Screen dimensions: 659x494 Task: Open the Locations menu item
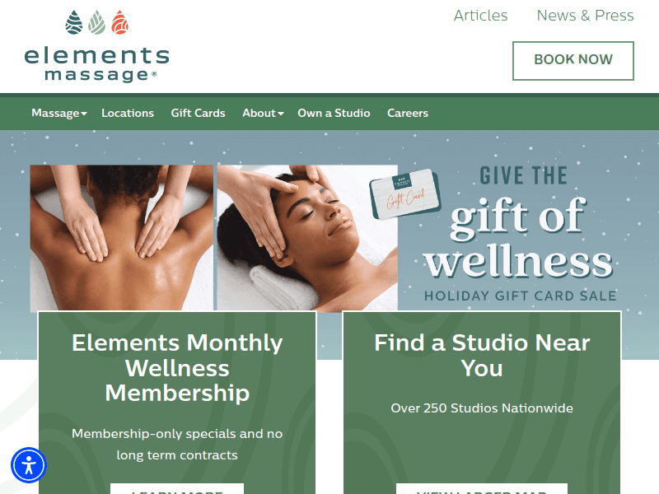click(128, 113)
